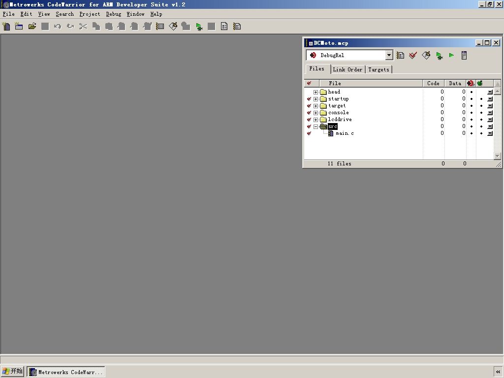This screenshot has width=504, height=378.
Task: Click file list scrollbar down arrow
Action: [x=497, y=156]
